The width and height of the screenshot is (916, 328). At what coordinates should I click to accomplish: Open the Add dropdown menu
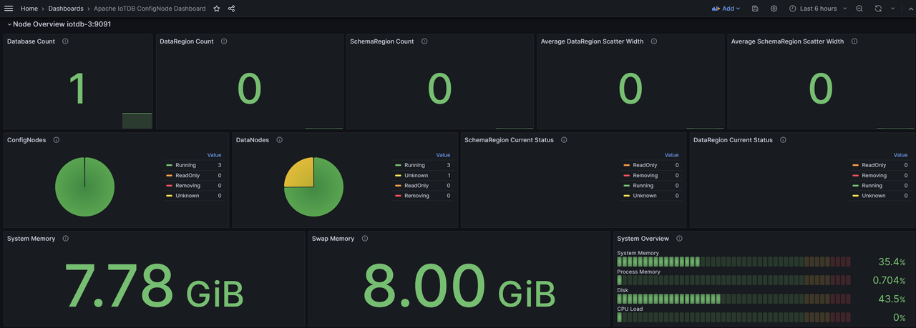[726, 9]
